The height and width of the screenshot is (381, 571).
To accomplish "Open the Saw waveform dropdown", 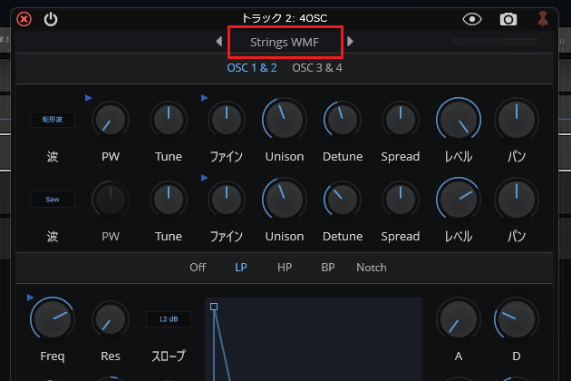I will click(53, 199).
